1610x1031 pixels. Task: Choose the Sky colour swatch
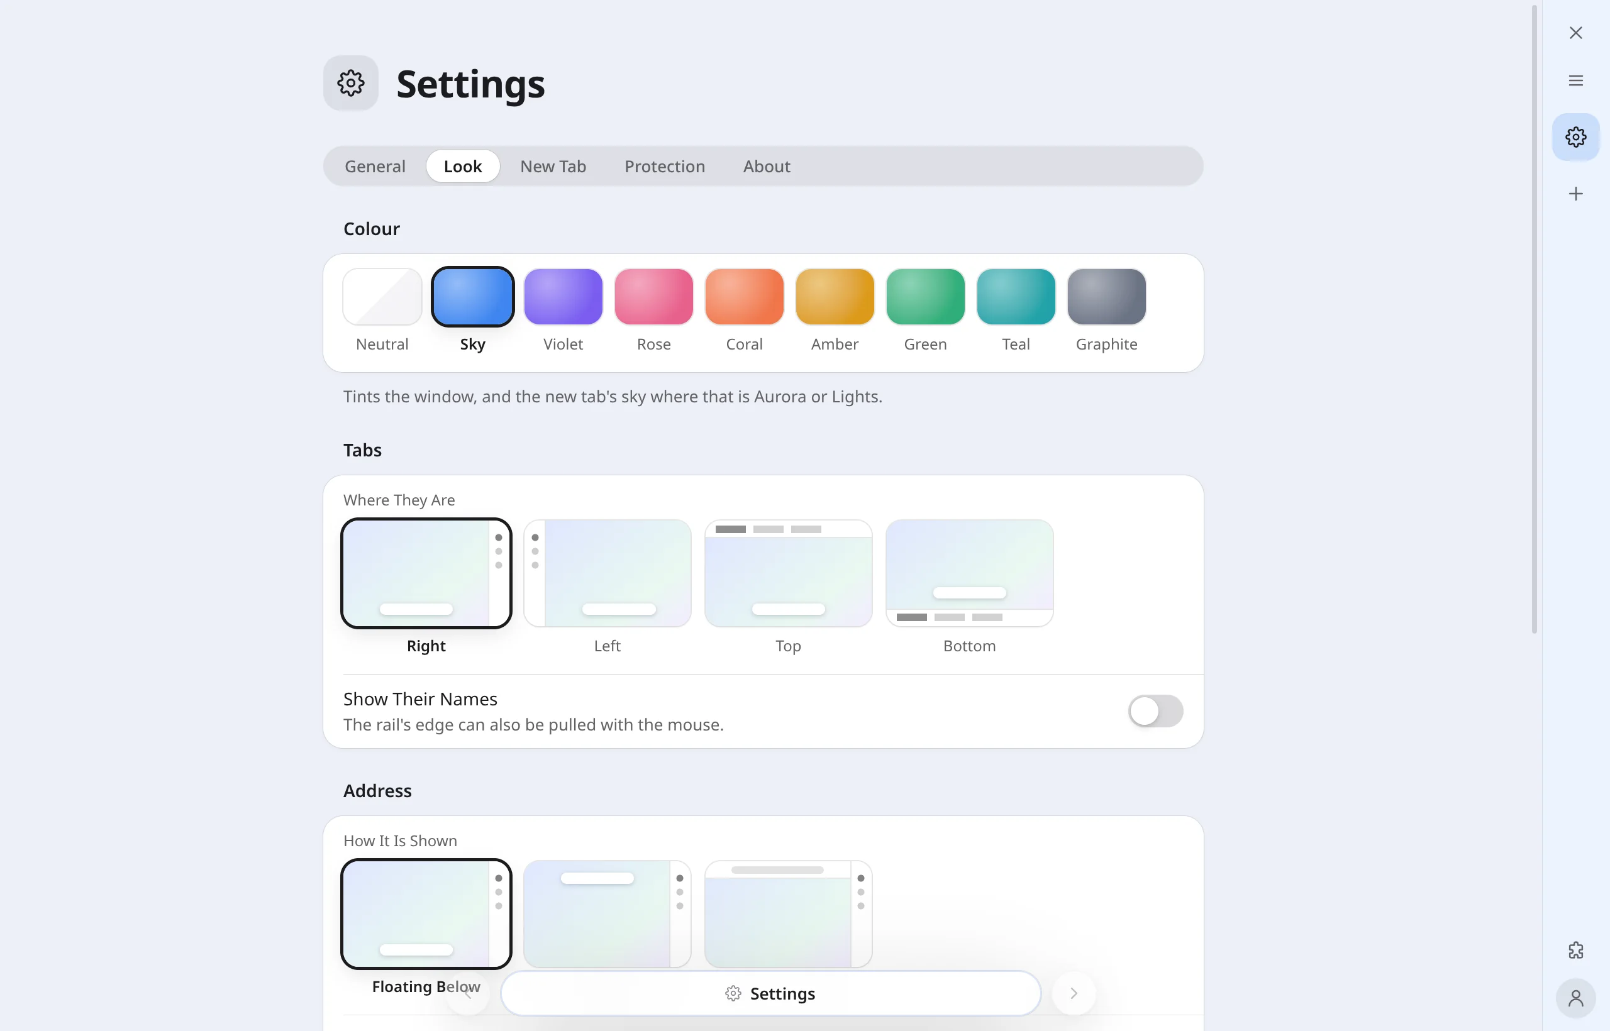click(x=472, y=297)
